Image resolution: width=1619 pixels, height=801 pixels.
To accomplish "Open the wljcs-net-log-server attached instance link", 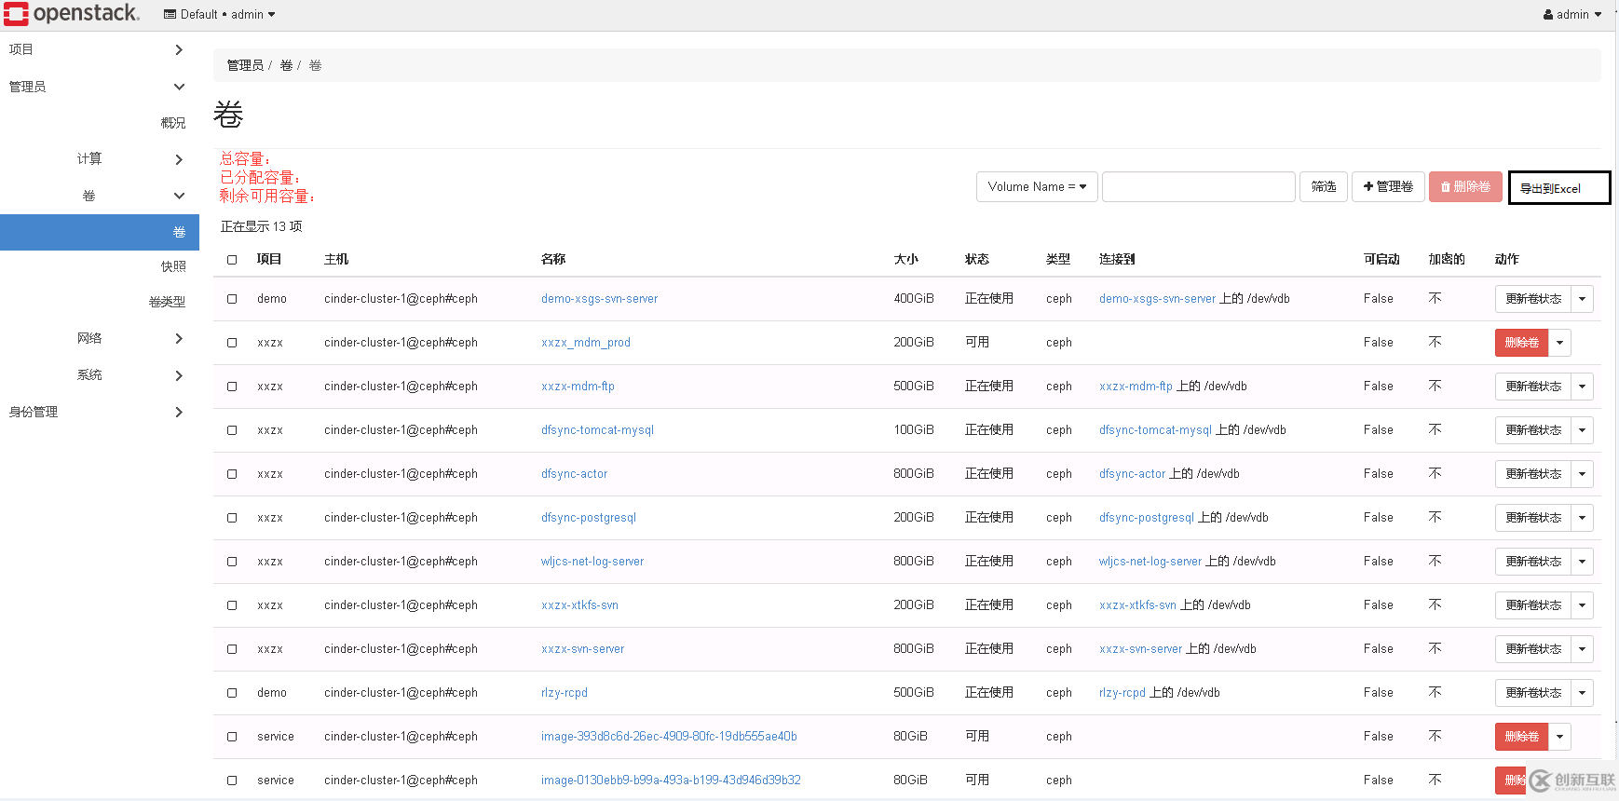I will 1150,562.
